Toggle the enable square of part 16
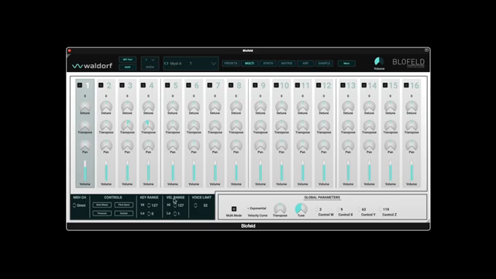The image size is (496, 279). [x=406, y=85]
